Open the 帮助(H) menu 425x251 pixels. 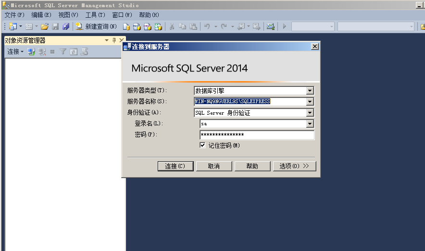tap(149, 15)
